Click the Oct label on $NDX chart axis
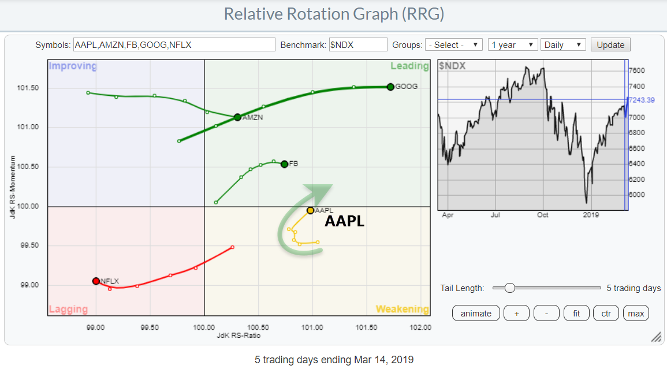Image resolution: width=667 pixels, height=369 pixels. (542, 215)
